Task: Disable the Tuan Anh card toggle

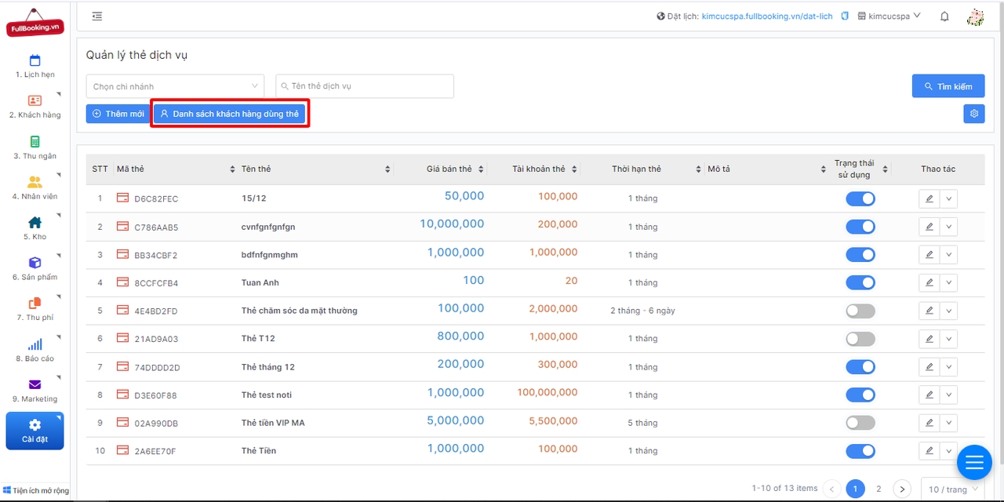Action: pos(860,282)
